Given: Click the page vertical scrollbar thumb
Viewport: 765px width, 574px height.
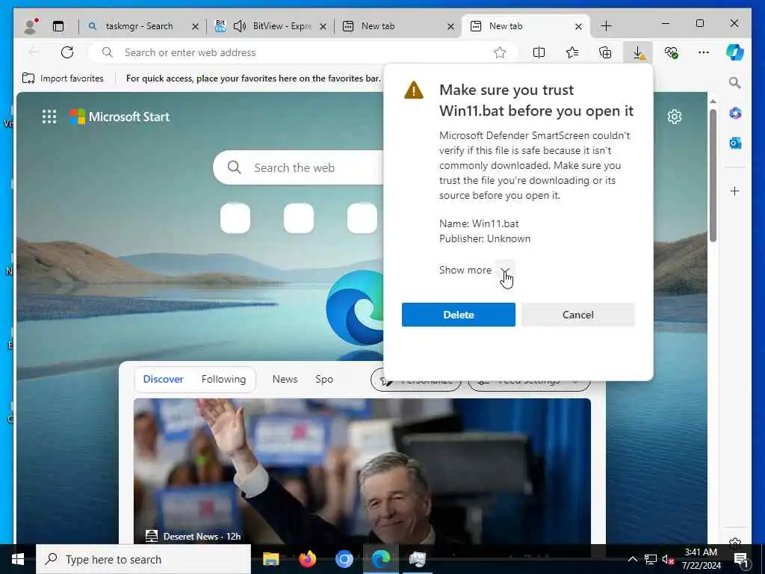Looking at the screenshot, I should 713,175.
